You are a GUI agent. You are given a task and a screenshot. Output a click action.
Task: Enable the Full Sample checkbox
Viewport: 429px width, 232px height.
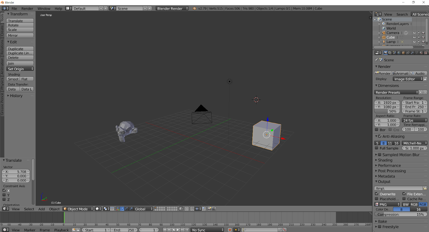[376, 148]
